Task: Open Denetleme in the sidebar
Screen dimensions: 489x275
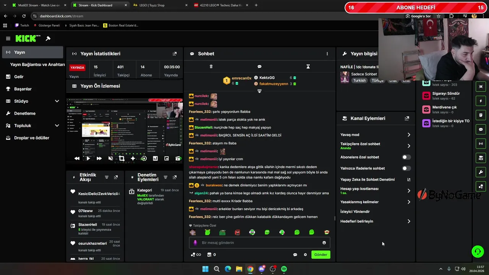Action: [32, 113]
